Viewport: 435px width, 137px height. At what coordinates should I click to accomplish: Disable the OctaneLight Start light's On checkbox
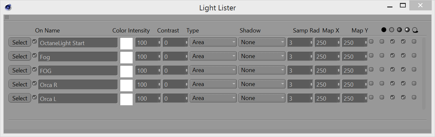(34, 42)
